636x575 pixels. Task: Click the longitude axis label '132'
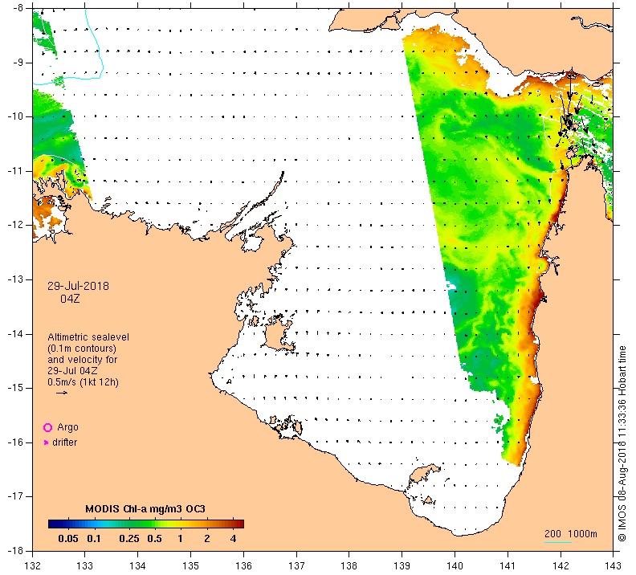[x=32, y=565]
